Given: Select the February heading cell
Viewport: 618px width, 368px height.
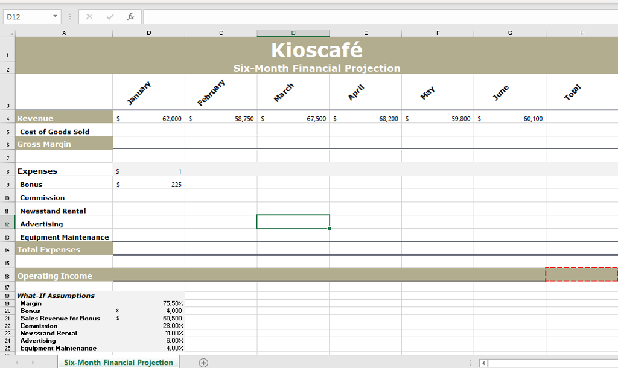Looking at the screenshot, I should point(221,92).
